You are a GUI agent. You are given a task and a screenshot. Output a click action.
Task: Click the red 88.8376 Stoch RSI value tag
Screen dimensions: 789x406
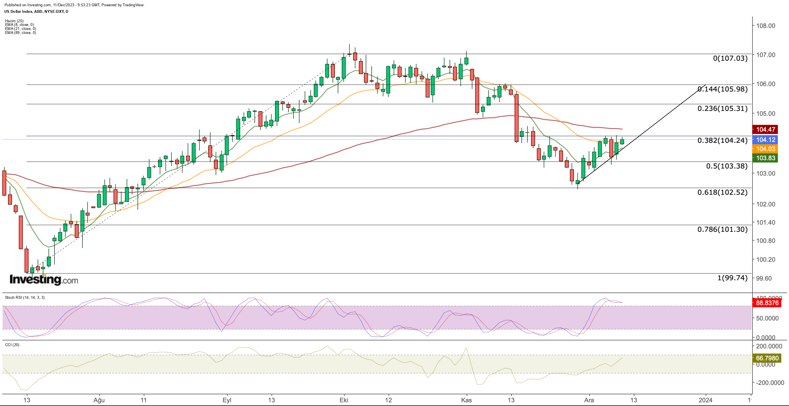click(767, 303)
